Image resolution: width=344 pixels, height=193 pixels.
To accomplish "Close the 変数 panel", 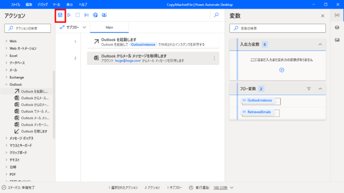I will point(322,16).
